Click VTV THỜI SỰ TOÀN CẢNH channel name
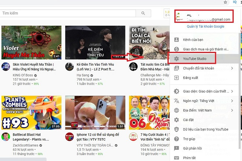Viewport: 242px width, 161px height. (95, 145)
